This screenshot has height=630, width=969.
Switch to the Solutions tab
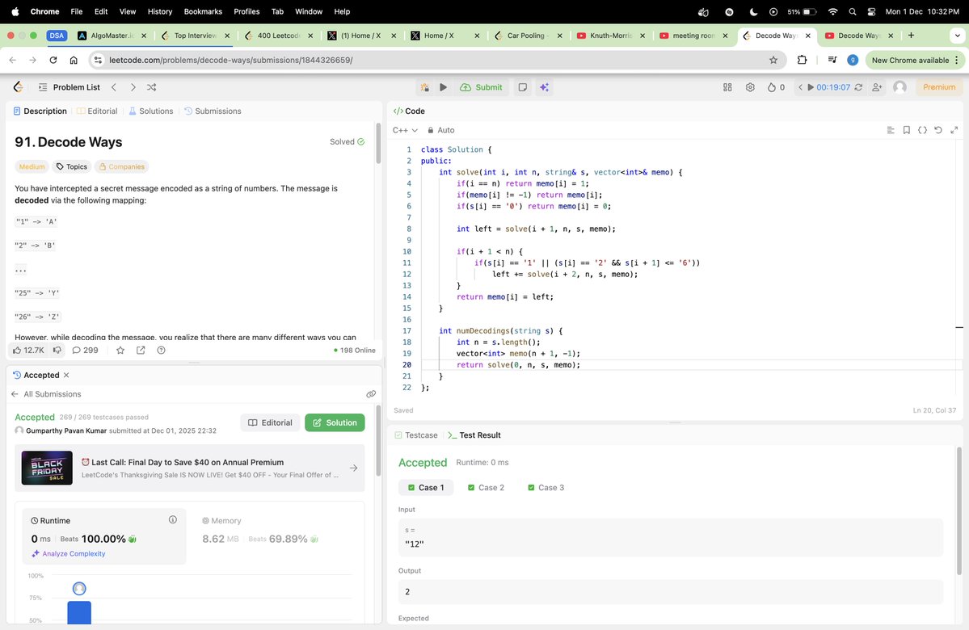point(151,111)
